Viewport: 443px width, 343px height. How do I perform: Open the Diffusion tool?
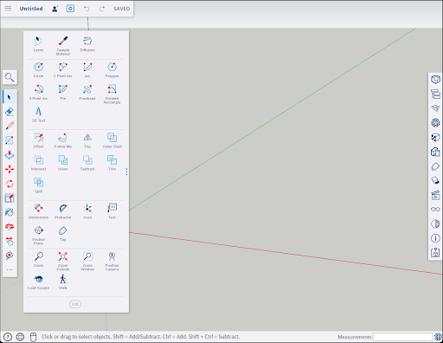[x=87, y=44]
